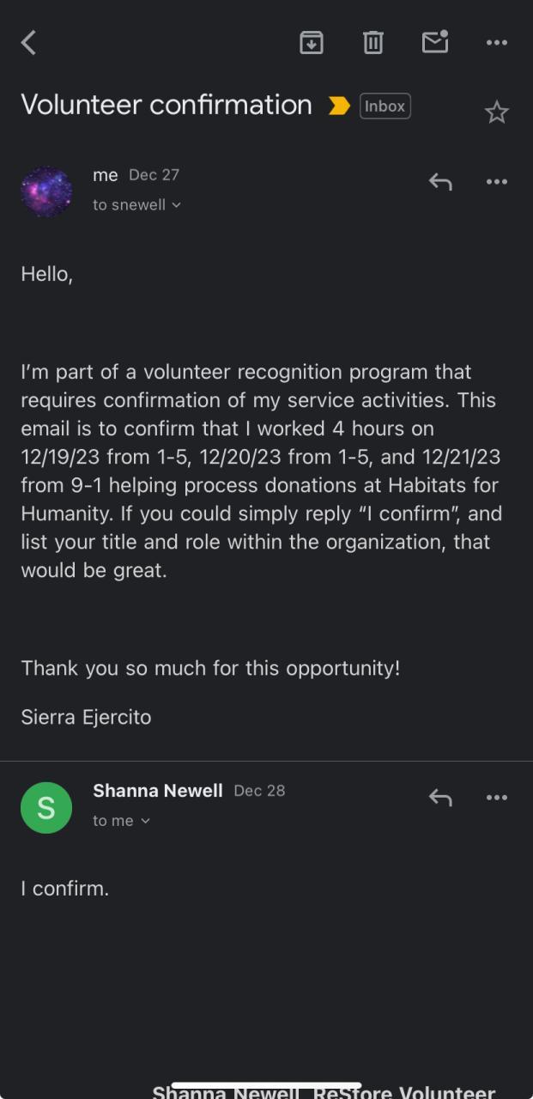Image resolution: width=533 pixels, height=1099 pixels.
Task: Tap the Volunteer confirmation subject title
Action: [x=167, y=105]
